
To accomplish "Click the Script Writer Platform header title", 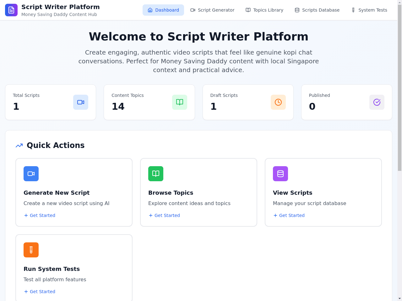I will click(61, 7).
